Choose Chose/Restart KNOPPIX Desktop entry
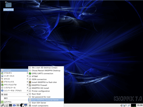 click(x=46, y=70)
